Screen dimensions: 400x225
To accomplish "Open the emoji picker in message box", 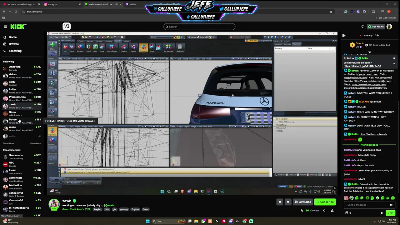I will click(391, 205).
